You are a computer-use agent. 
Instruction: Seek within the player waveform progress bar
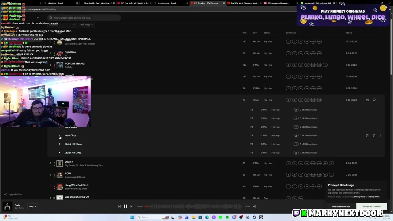point(193,207)
